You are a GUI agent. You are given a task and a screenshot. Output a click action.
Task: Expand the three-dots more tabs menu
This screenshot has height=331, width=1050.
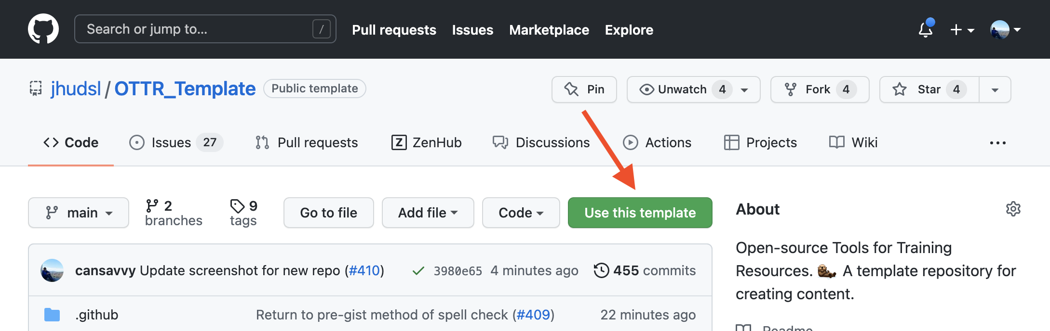(998, 143)
